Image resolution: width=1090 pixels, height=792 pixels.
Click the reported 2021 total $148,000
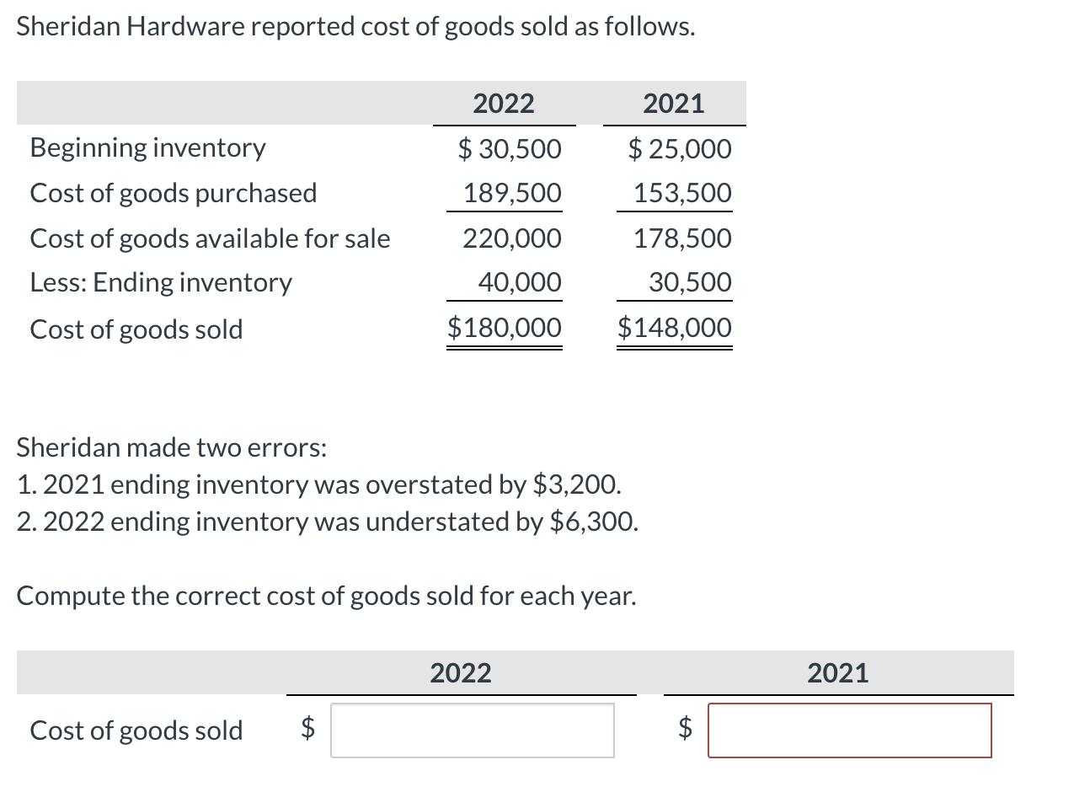point(675,328)
